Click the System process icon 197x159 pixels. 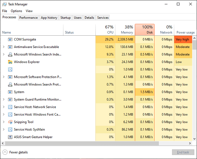[10, 92]
